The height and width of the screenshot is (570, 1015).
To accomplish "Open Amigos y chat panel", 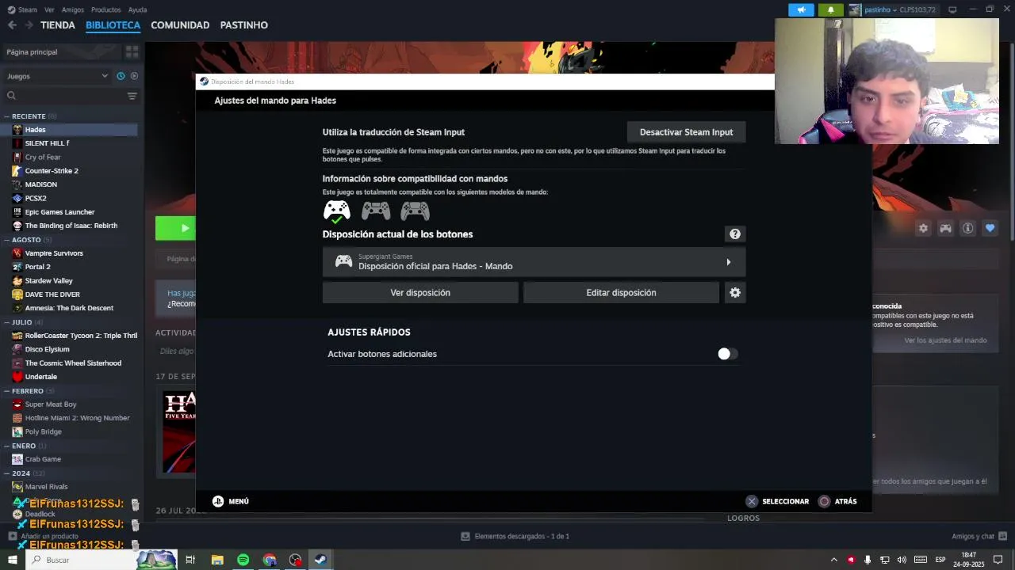I will point(978,536).
